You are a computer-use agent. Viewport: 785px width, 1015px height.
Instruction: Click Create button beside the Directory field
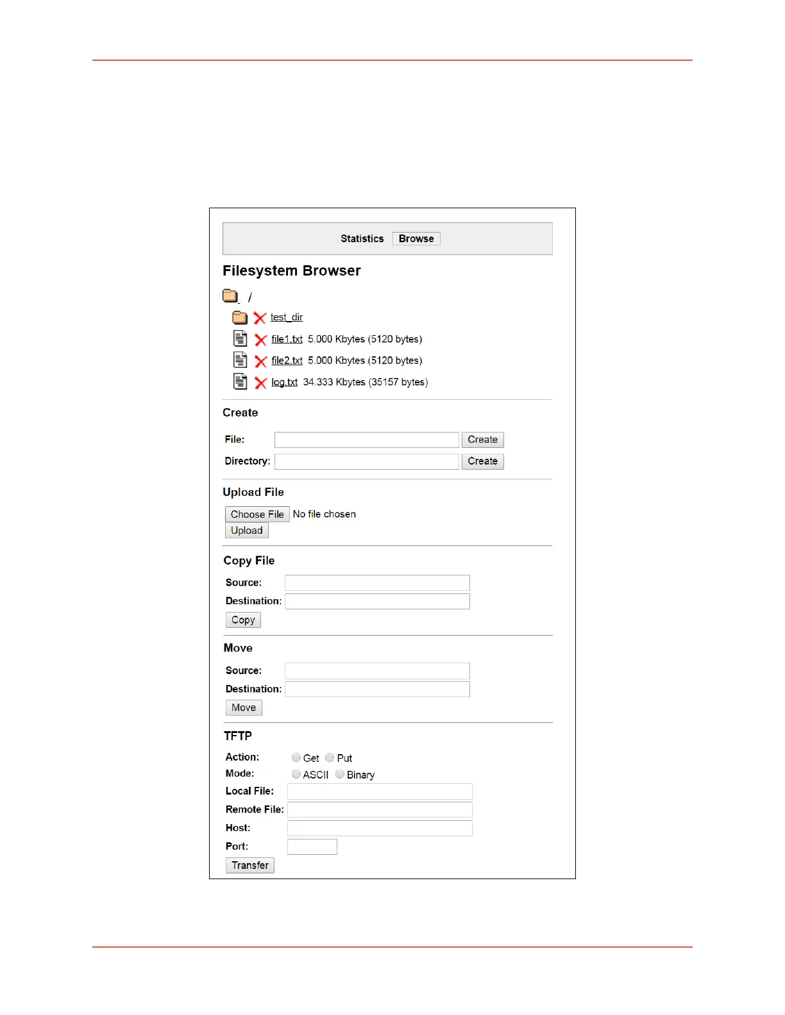[x=483, y=461]
